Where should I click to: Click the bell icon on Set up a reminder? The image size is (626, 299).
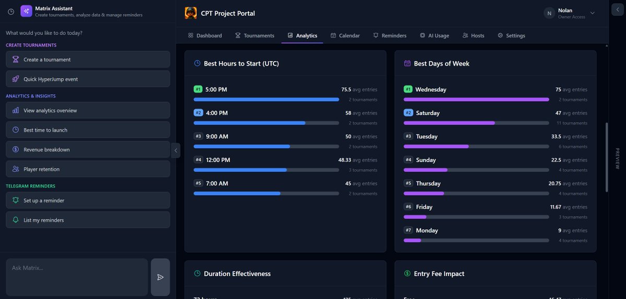tap(16, 200)
